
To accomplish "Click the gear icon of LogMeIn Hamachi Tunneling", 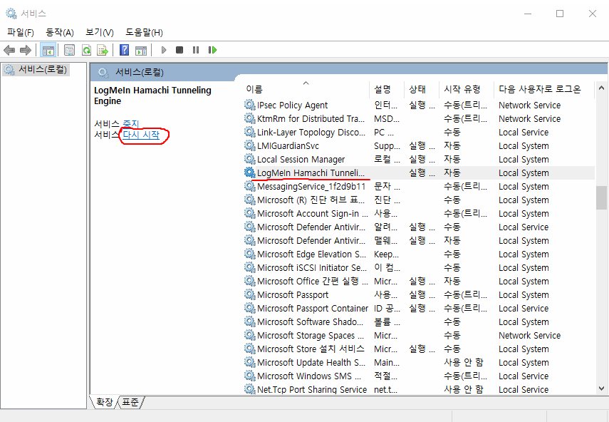I will coord(250,173).
